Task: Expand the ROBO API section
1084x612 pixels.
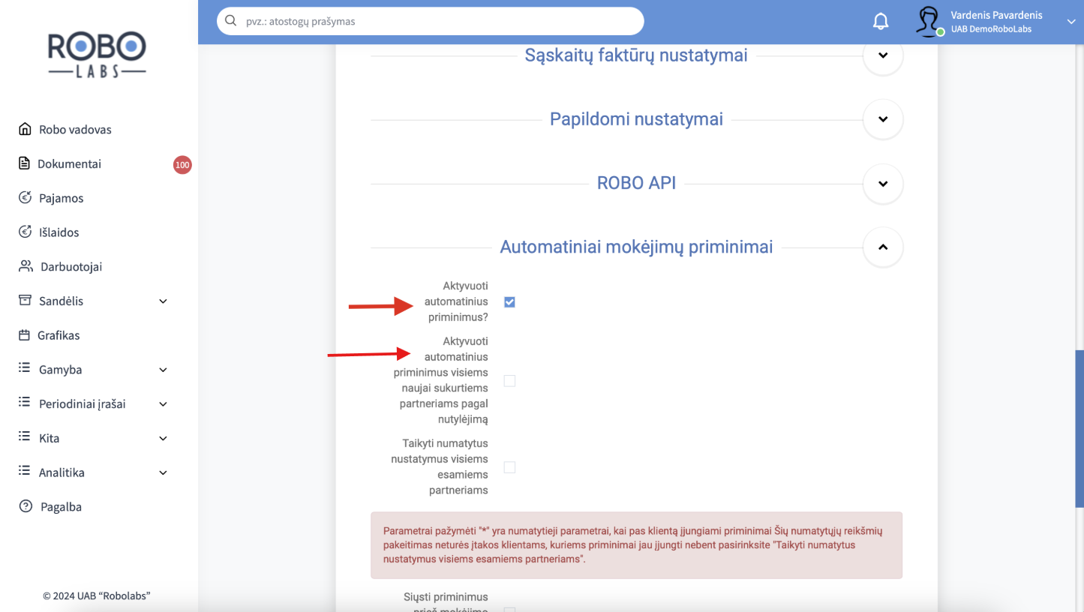Action: click(883, 184)
